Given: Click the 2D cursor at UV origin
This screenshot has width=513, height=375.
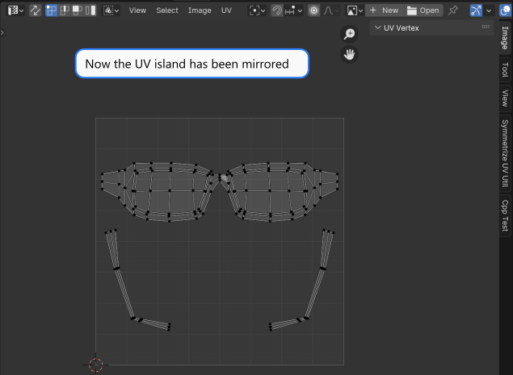Looking at the screenshot, I should 96,365.
